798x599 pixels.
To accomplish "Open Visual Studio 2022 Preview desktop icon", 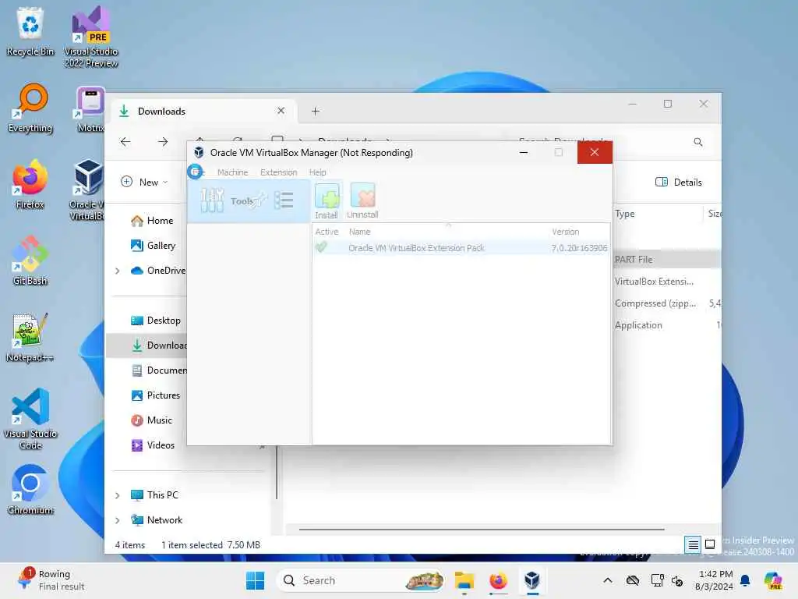I will point(91,37).
